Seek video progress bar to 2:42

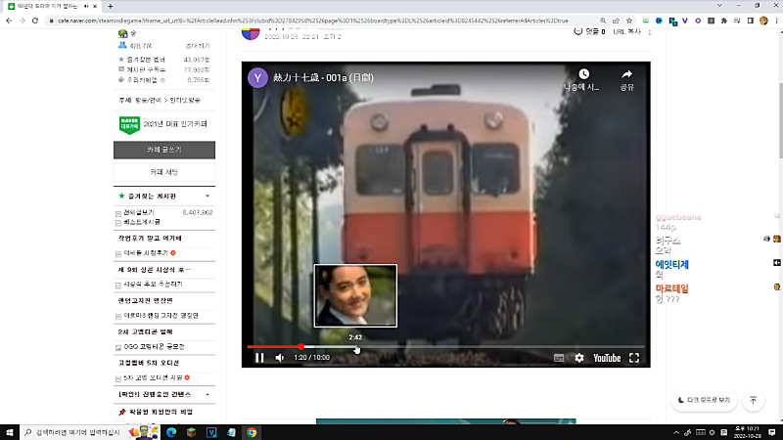pos(355,346)
